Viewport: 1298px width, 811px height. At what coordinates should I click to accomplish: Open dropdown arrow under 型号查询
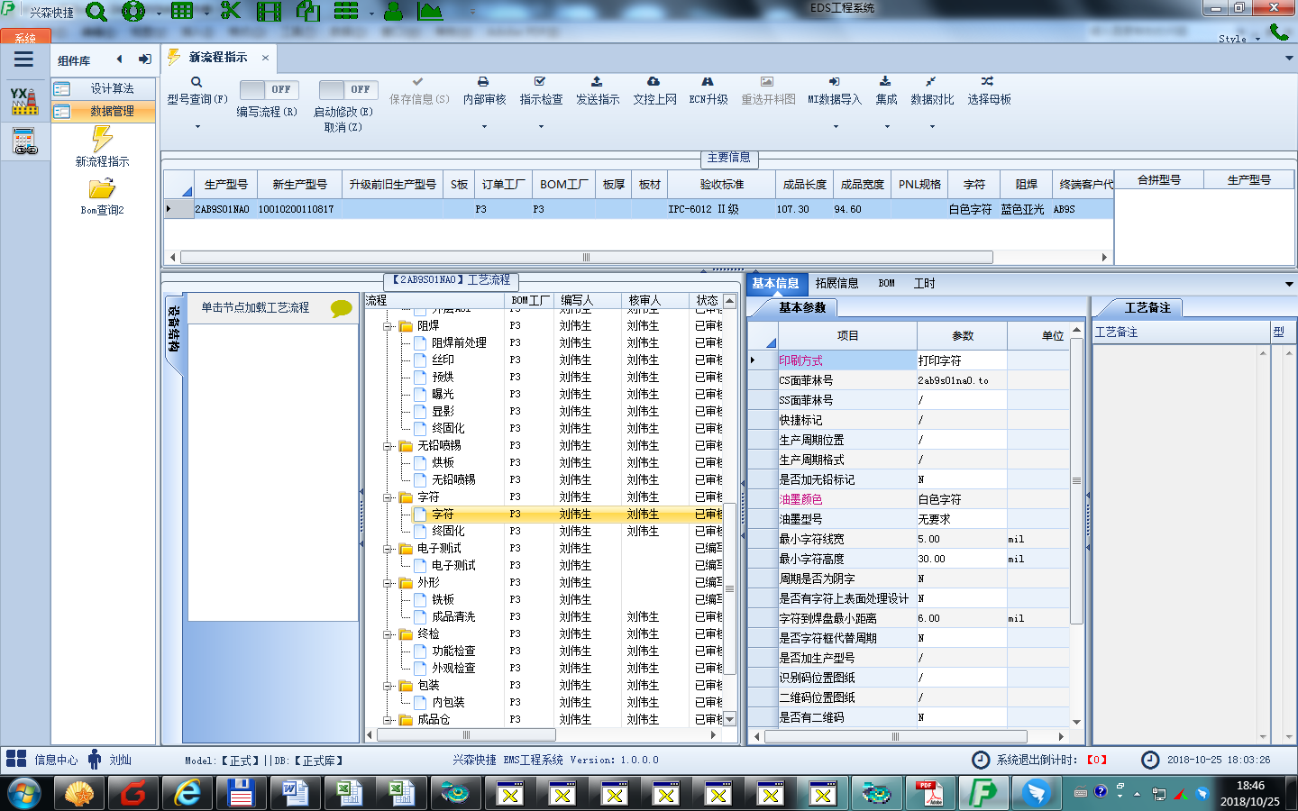pyautogui.click(x=197, y=127)
